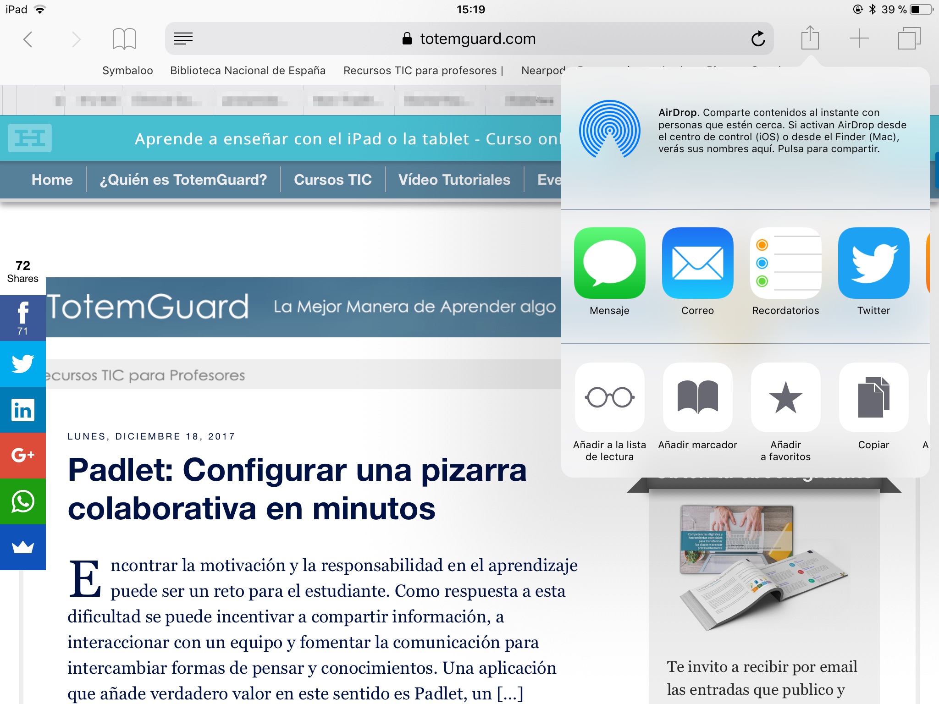Open a new tab with the plus icon
939x704 pixels.
pos(859,38)
